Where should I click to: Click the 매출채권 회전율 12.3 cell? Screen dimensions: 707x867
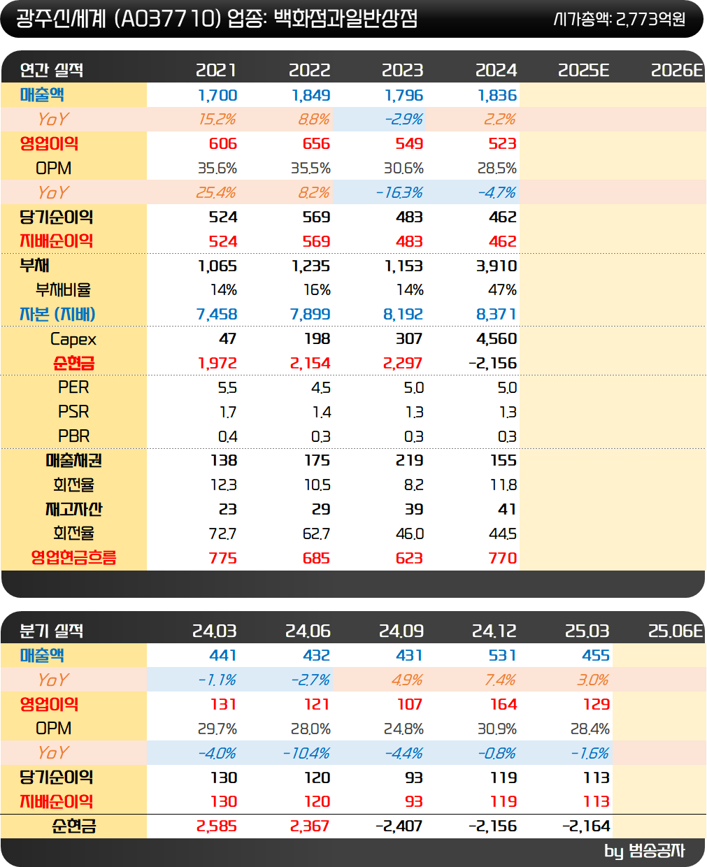223,485
